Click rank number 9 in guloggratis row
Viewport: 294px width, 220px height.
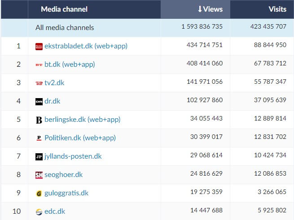click(x=18, y=193)
